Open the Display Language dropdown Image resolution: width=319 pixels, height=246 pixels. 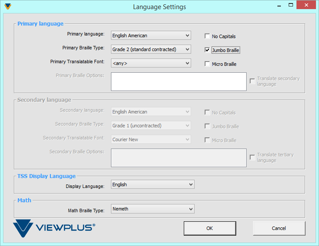(x=153, y=184)
